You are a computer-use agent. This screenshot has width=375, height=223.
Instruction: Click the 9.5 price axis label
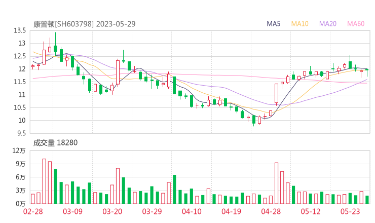(21, 133)
